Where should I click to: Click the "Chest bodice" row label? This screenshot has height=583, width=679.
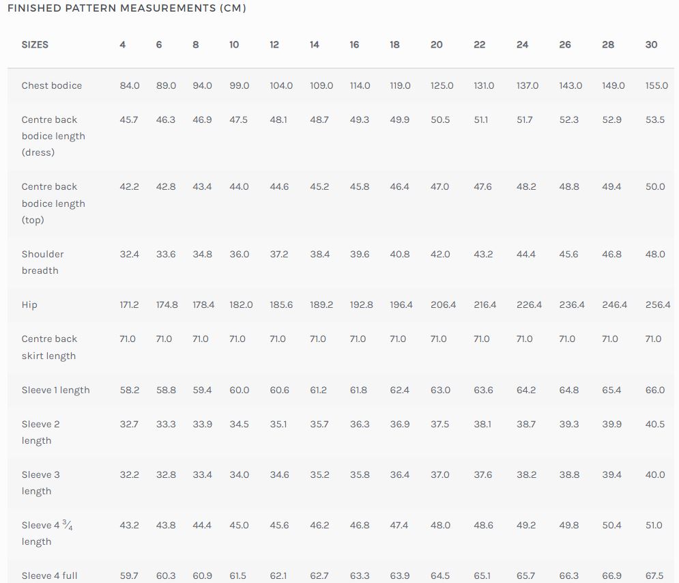tap(51, 85)
